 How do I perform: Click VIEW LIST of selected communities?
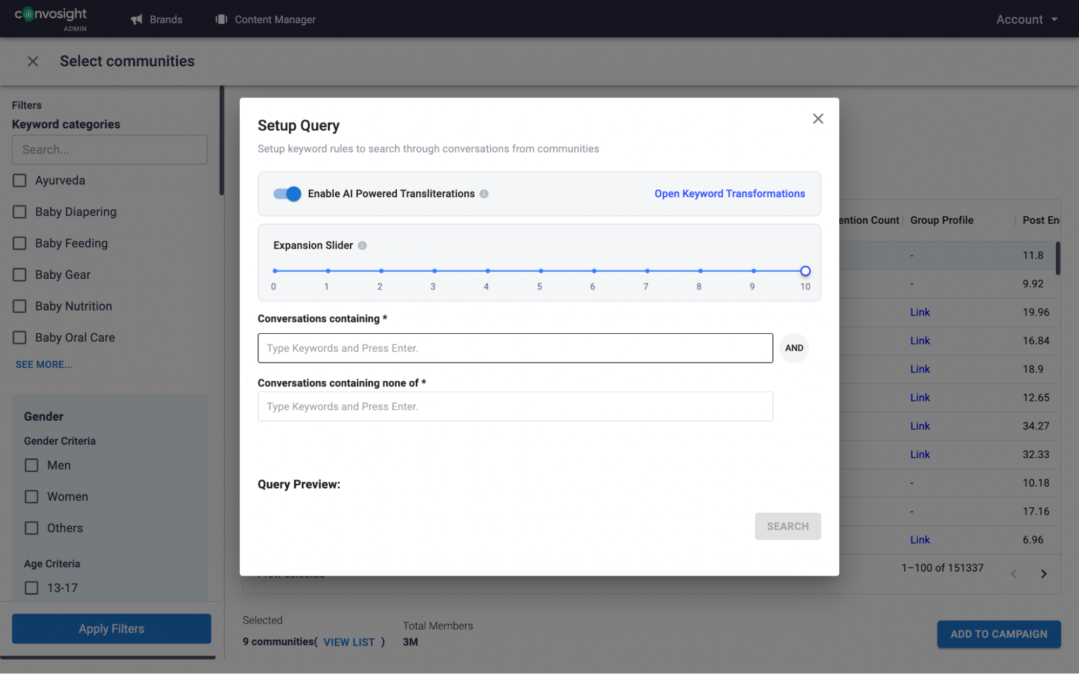pos(349,642)
